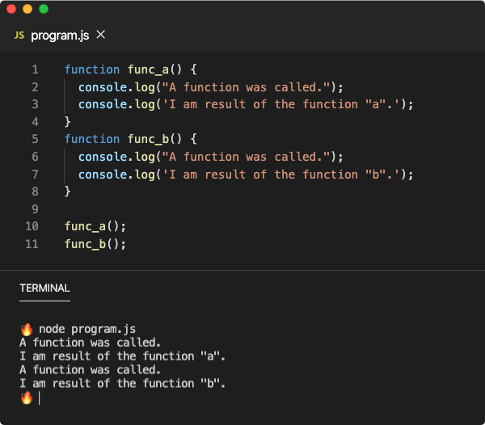This screenshot has width=485, height=425.
Task: Click the terminal cursor at the empty prompt
Action: click(40, 398)
